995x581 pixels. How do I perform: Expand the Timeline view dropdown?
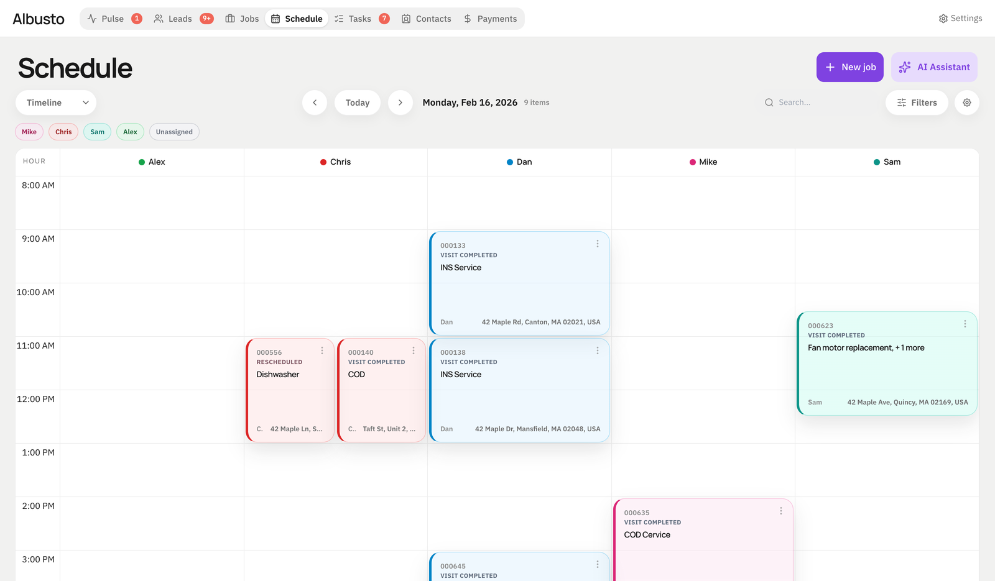56,103
